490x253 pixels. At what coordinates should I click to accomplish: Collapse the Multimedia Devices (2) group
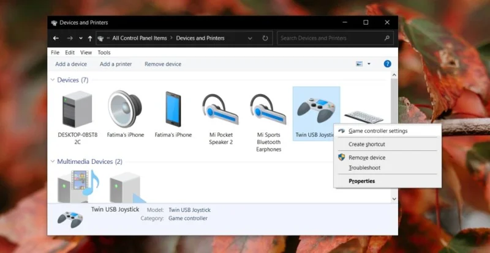click(53, 161)
